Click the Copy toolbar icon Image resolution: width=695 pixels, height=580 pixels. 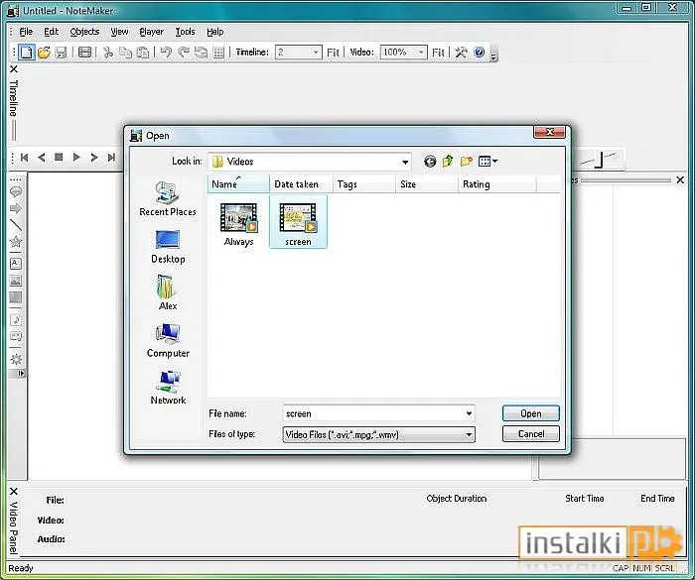(x=125, y=53)
